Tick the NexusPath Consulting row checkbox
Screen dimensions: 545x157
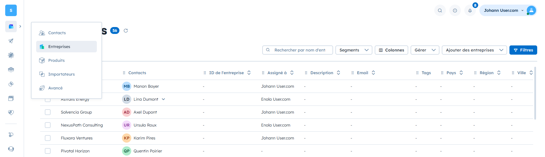(48, 125)
